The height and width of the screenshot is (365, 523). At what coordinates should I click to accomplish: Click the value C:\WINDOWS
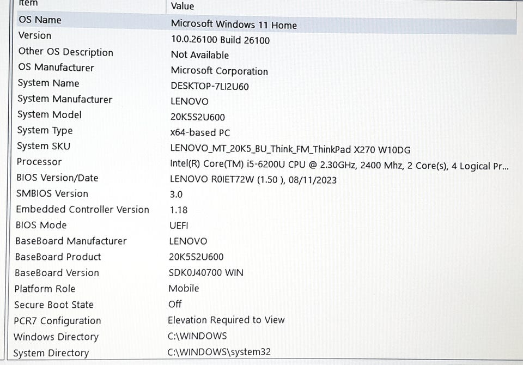point(197,336)
